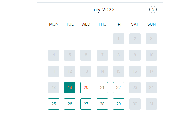Choose July 20 on calendar

(x=86, y=88)
